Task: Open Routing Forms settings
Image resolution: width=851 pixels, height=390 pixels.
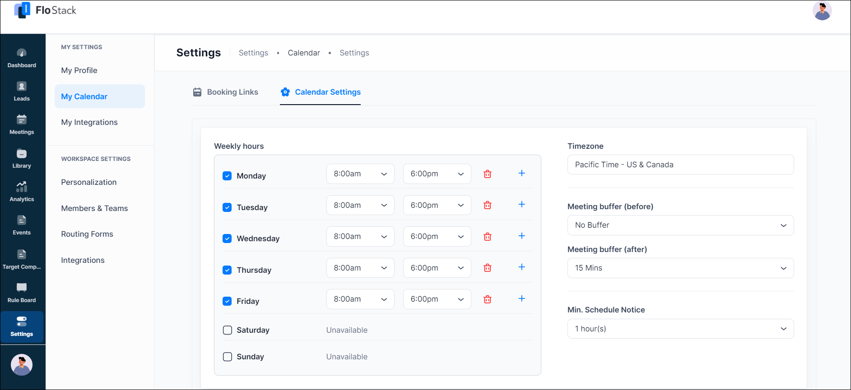Action: tap(87, 234)
